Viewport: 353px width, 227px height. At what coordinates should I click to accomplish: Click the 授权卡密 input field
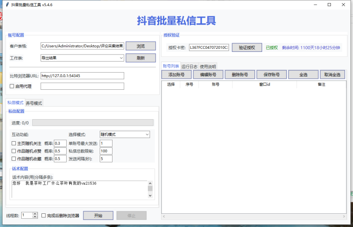[209, 48]
